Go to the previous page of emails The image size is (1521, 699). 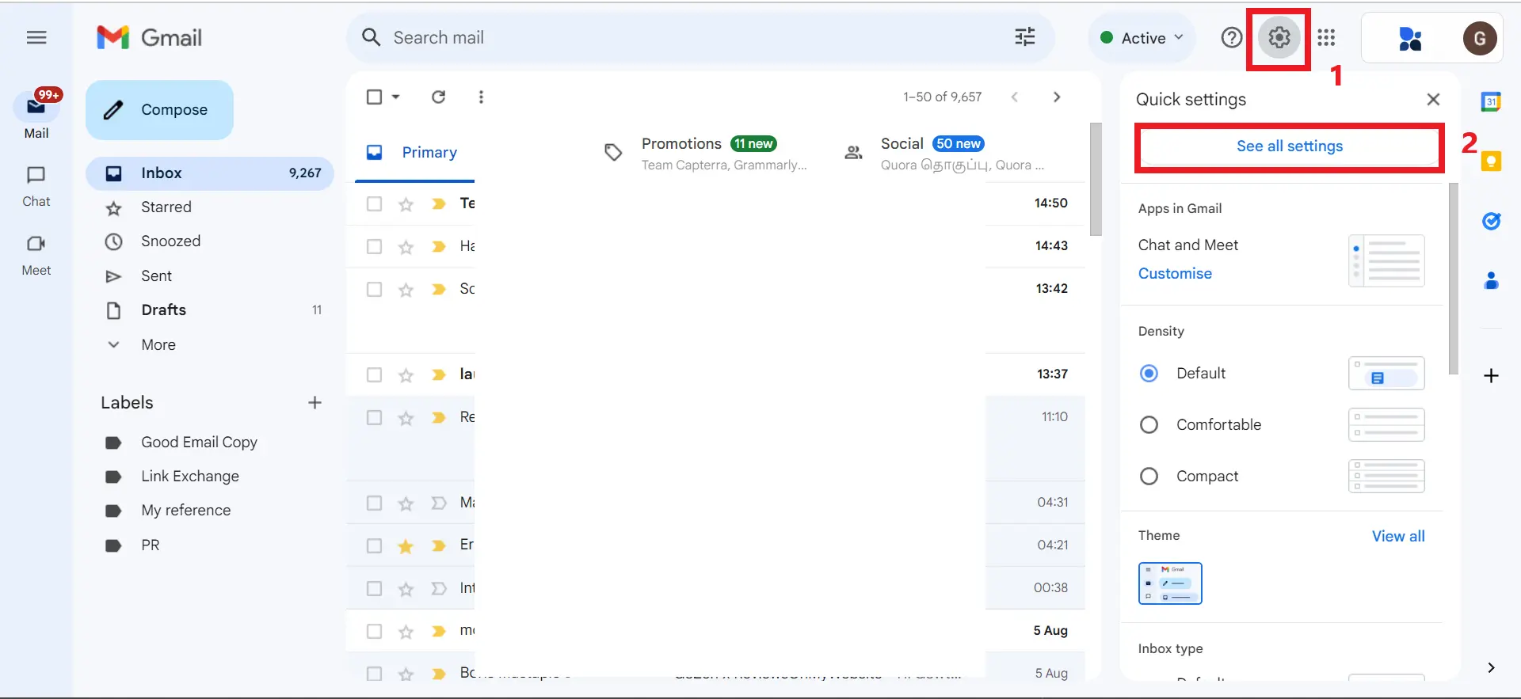click(1014, 97)
